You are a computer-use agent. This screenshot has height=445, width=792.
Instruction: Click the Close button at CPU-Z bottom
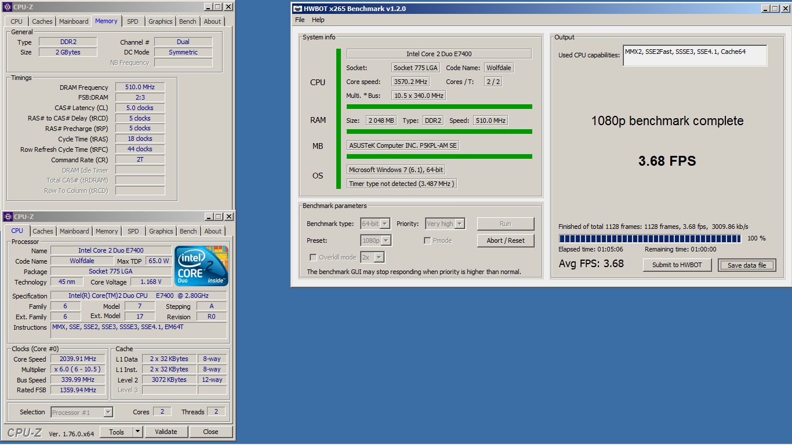(211, 432)
